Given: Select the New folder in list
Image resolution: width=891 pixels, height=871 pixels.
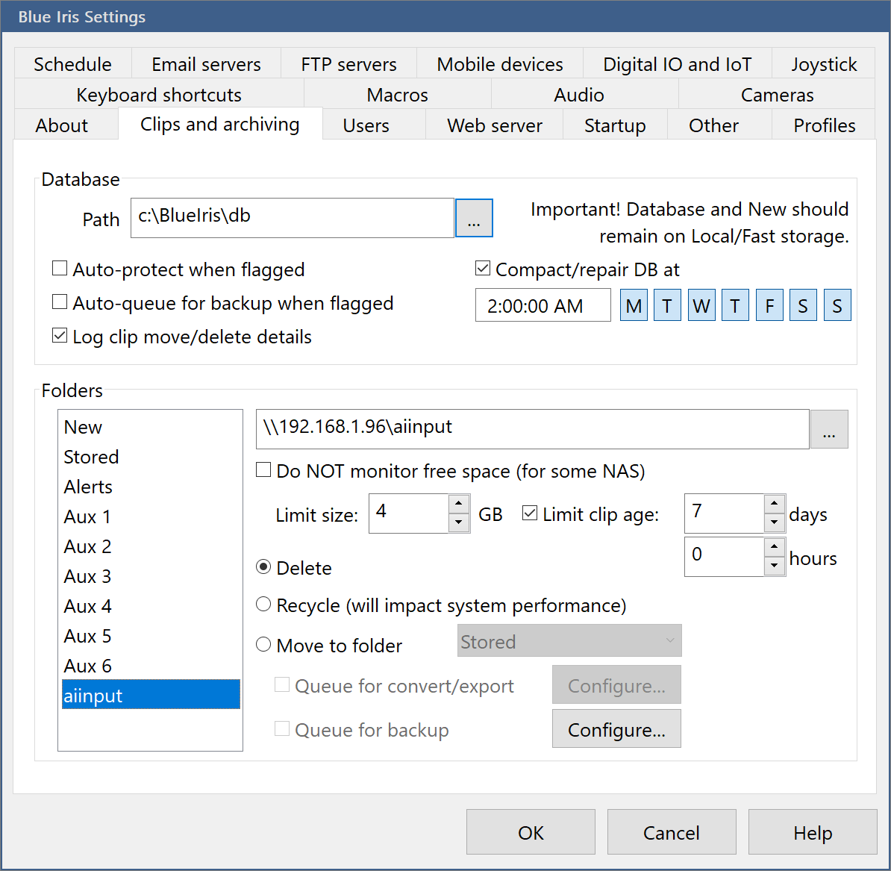Looking at the screenshot, I should point(151,427).
